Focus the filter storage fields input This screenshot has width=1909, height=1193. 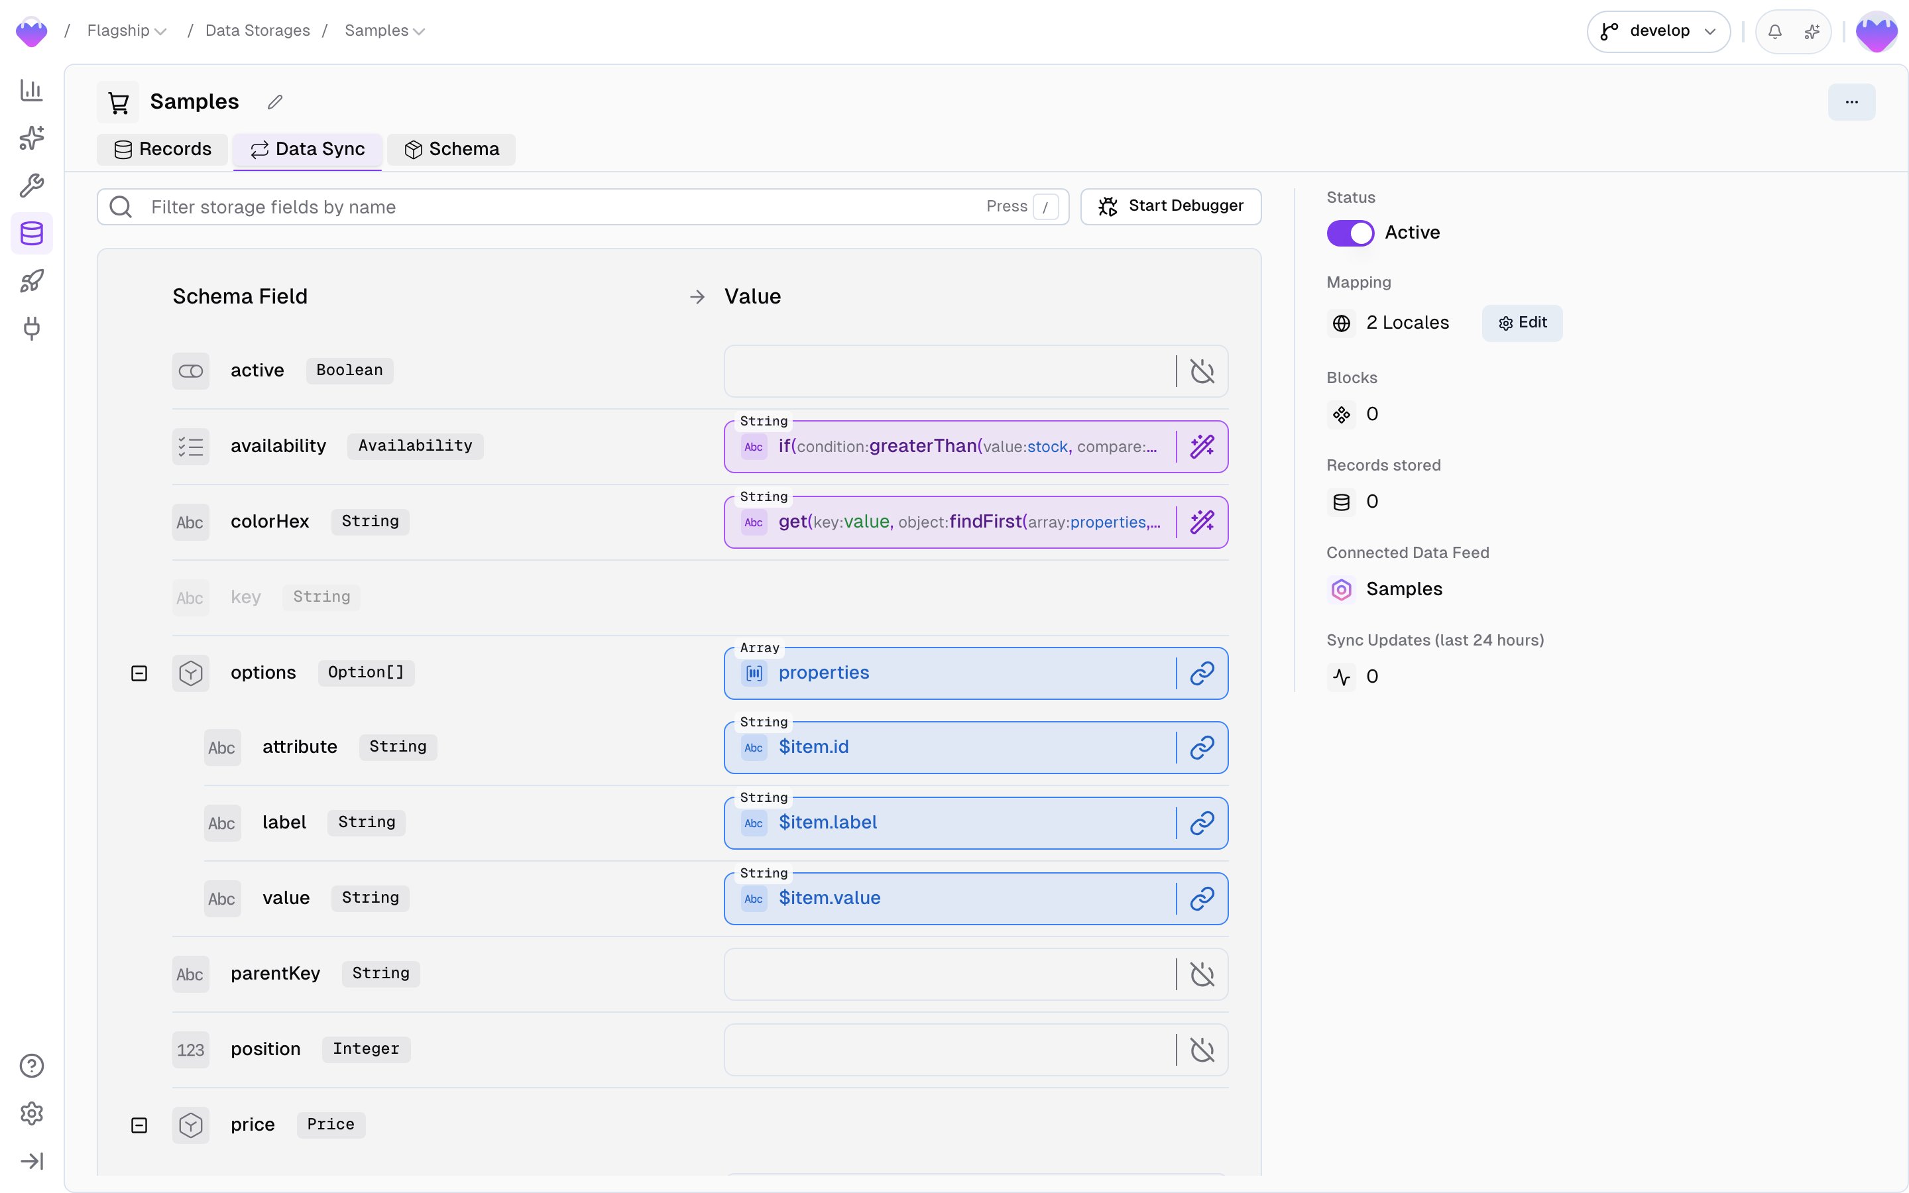click(583, 207)
